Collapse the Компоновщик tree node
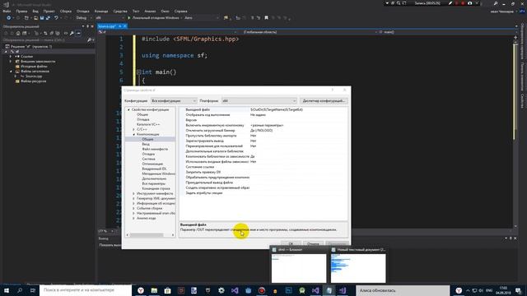527x296 pixels. point(133,134)
